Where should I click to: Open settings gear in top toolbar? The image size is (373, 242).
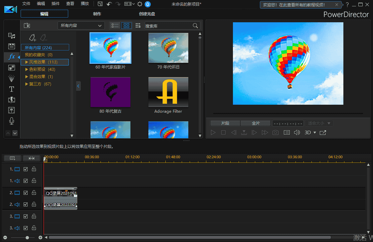click(140, 4)
